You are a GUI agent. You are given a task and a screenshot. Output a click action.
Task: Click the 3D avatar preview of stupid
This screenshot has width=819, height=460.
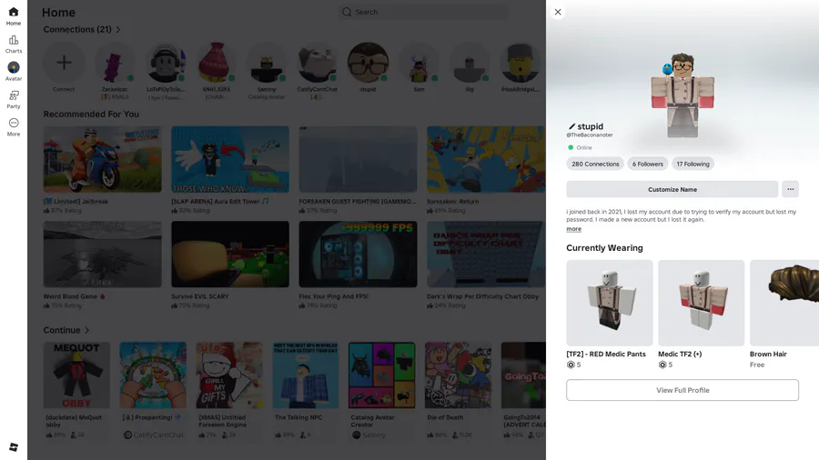pyautogui.click(x=682, y=95)
